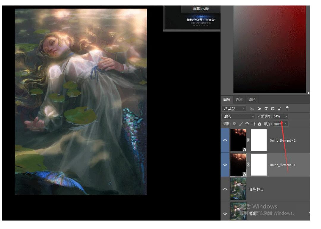Image resolution: width=321 pixels, height=229 pixels.
Task: Click link icon on Oniric_Element - 1 layer
Action: coord(248,164)
